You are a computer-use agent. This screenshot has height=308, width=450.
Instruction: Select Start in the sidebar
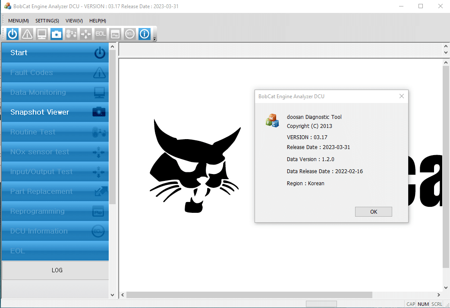(x=55, y=53)
